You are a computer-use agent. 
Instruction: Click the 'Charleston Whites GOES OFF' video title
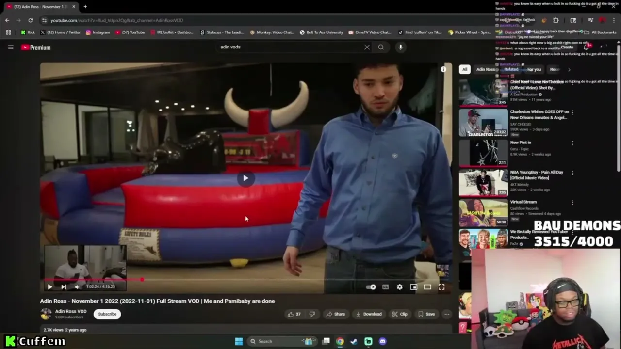coord(539,114)
